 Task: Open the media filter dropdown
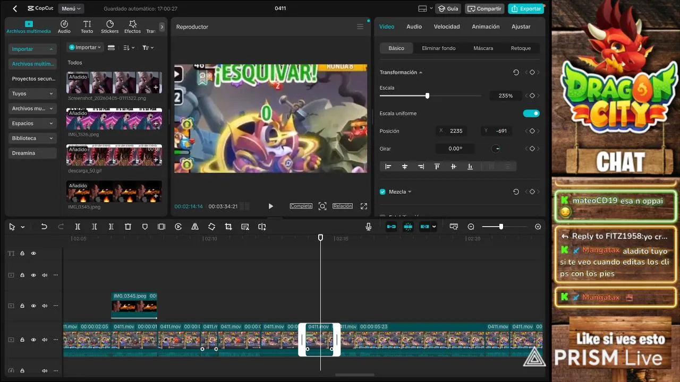[x=148, y=48]
